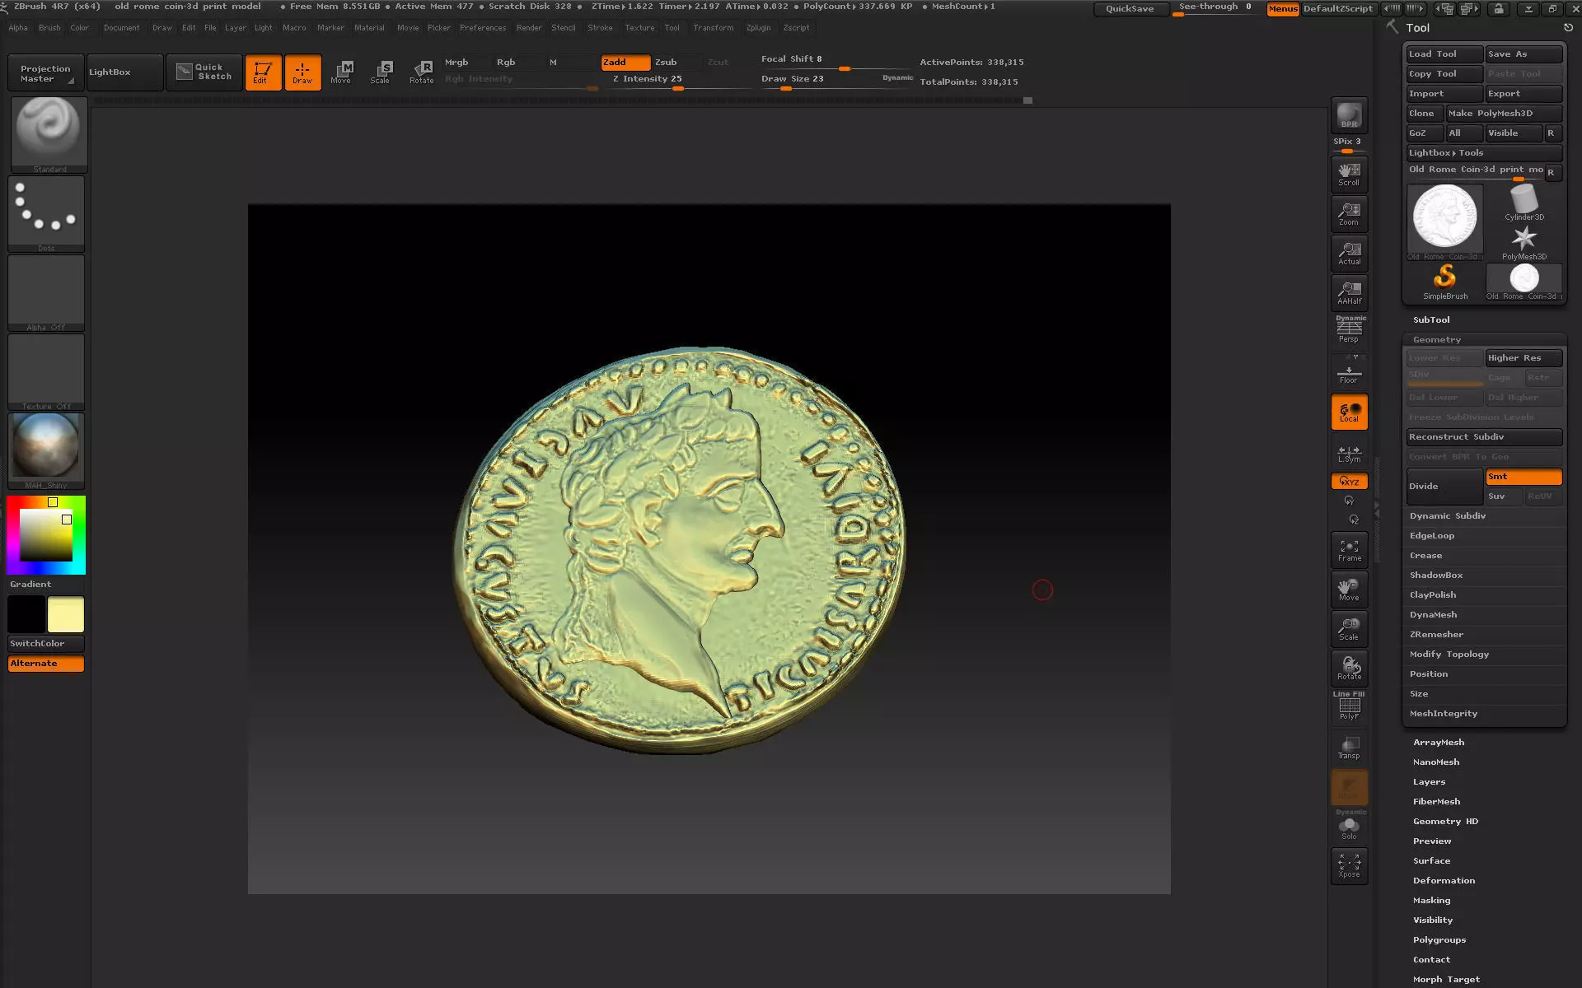
Task: Open the Stroke menu
Action: (x=600, y=28)
